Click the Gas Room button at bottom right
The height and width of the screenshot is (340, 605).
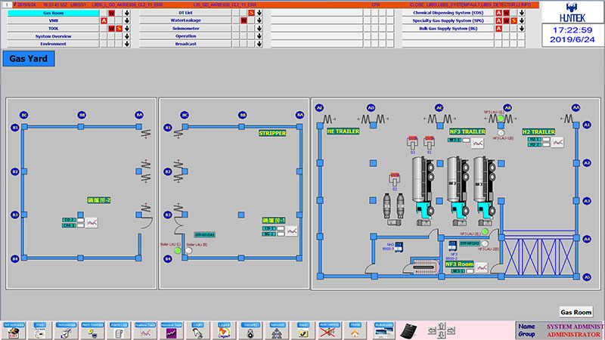pyautogui.click(x=576, y=311)
